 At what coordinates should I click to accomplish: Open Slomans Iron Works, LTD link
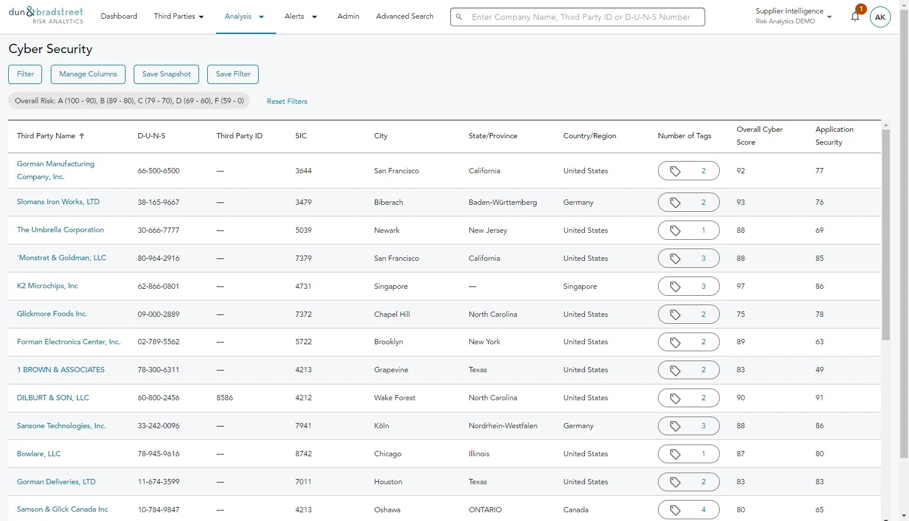pos(58,202)
